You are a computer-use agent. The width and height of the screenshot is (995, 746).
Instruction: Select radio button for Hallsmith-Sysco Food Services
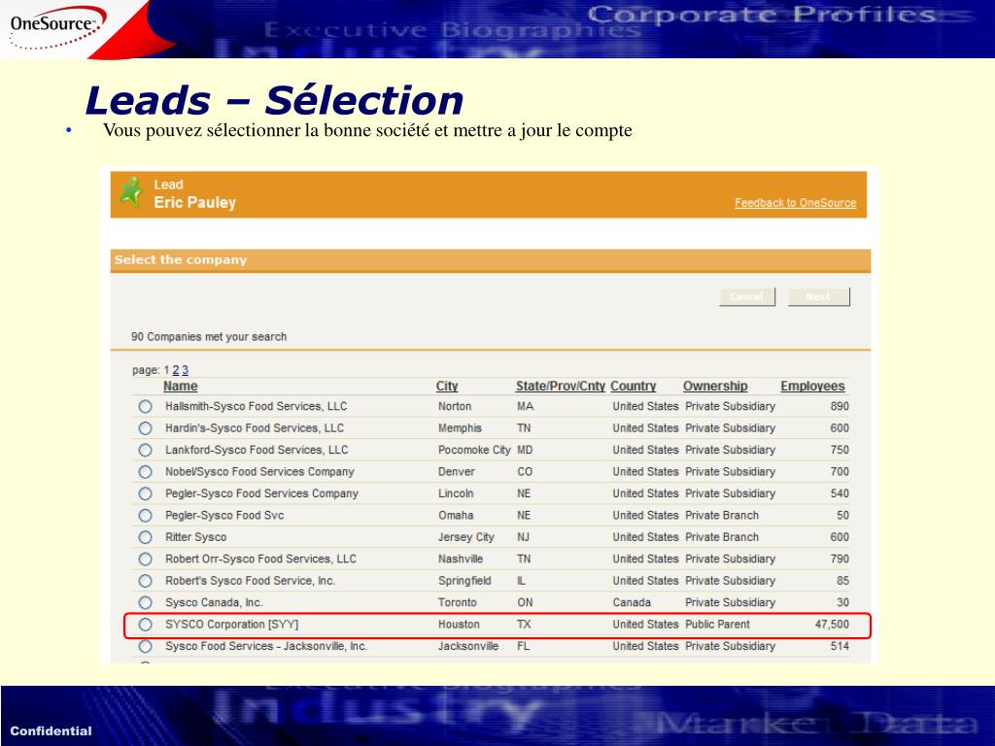[x=146, y=407]
